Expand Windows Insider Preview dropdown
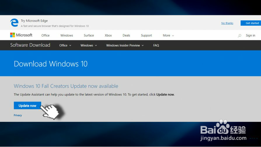Image resolution: width=261 pixels, height=147 pixels. coord(125,45)
